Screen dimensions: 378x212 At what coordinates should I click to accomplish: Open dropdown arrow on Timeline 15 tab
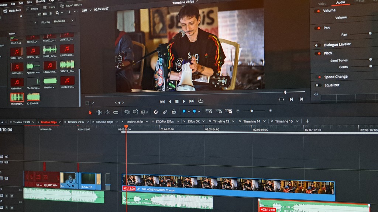[x=297, y=121]
